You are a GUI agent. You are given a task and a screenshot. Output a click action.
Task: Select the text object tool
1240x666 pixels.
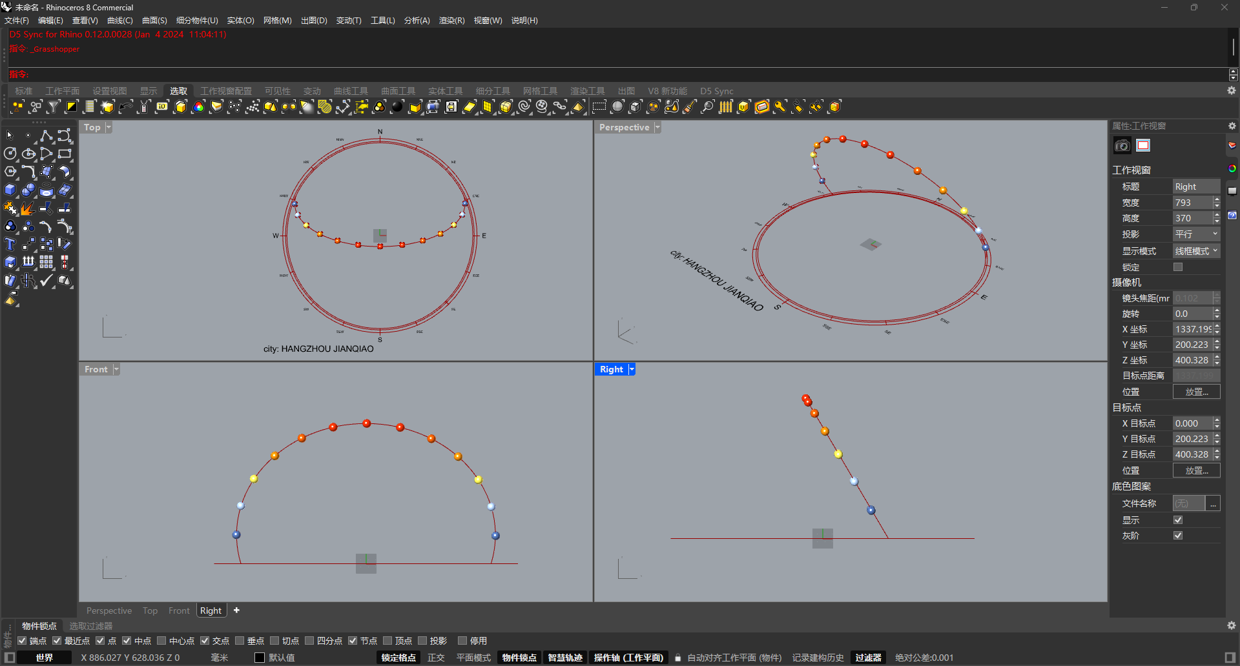[10, 244]
